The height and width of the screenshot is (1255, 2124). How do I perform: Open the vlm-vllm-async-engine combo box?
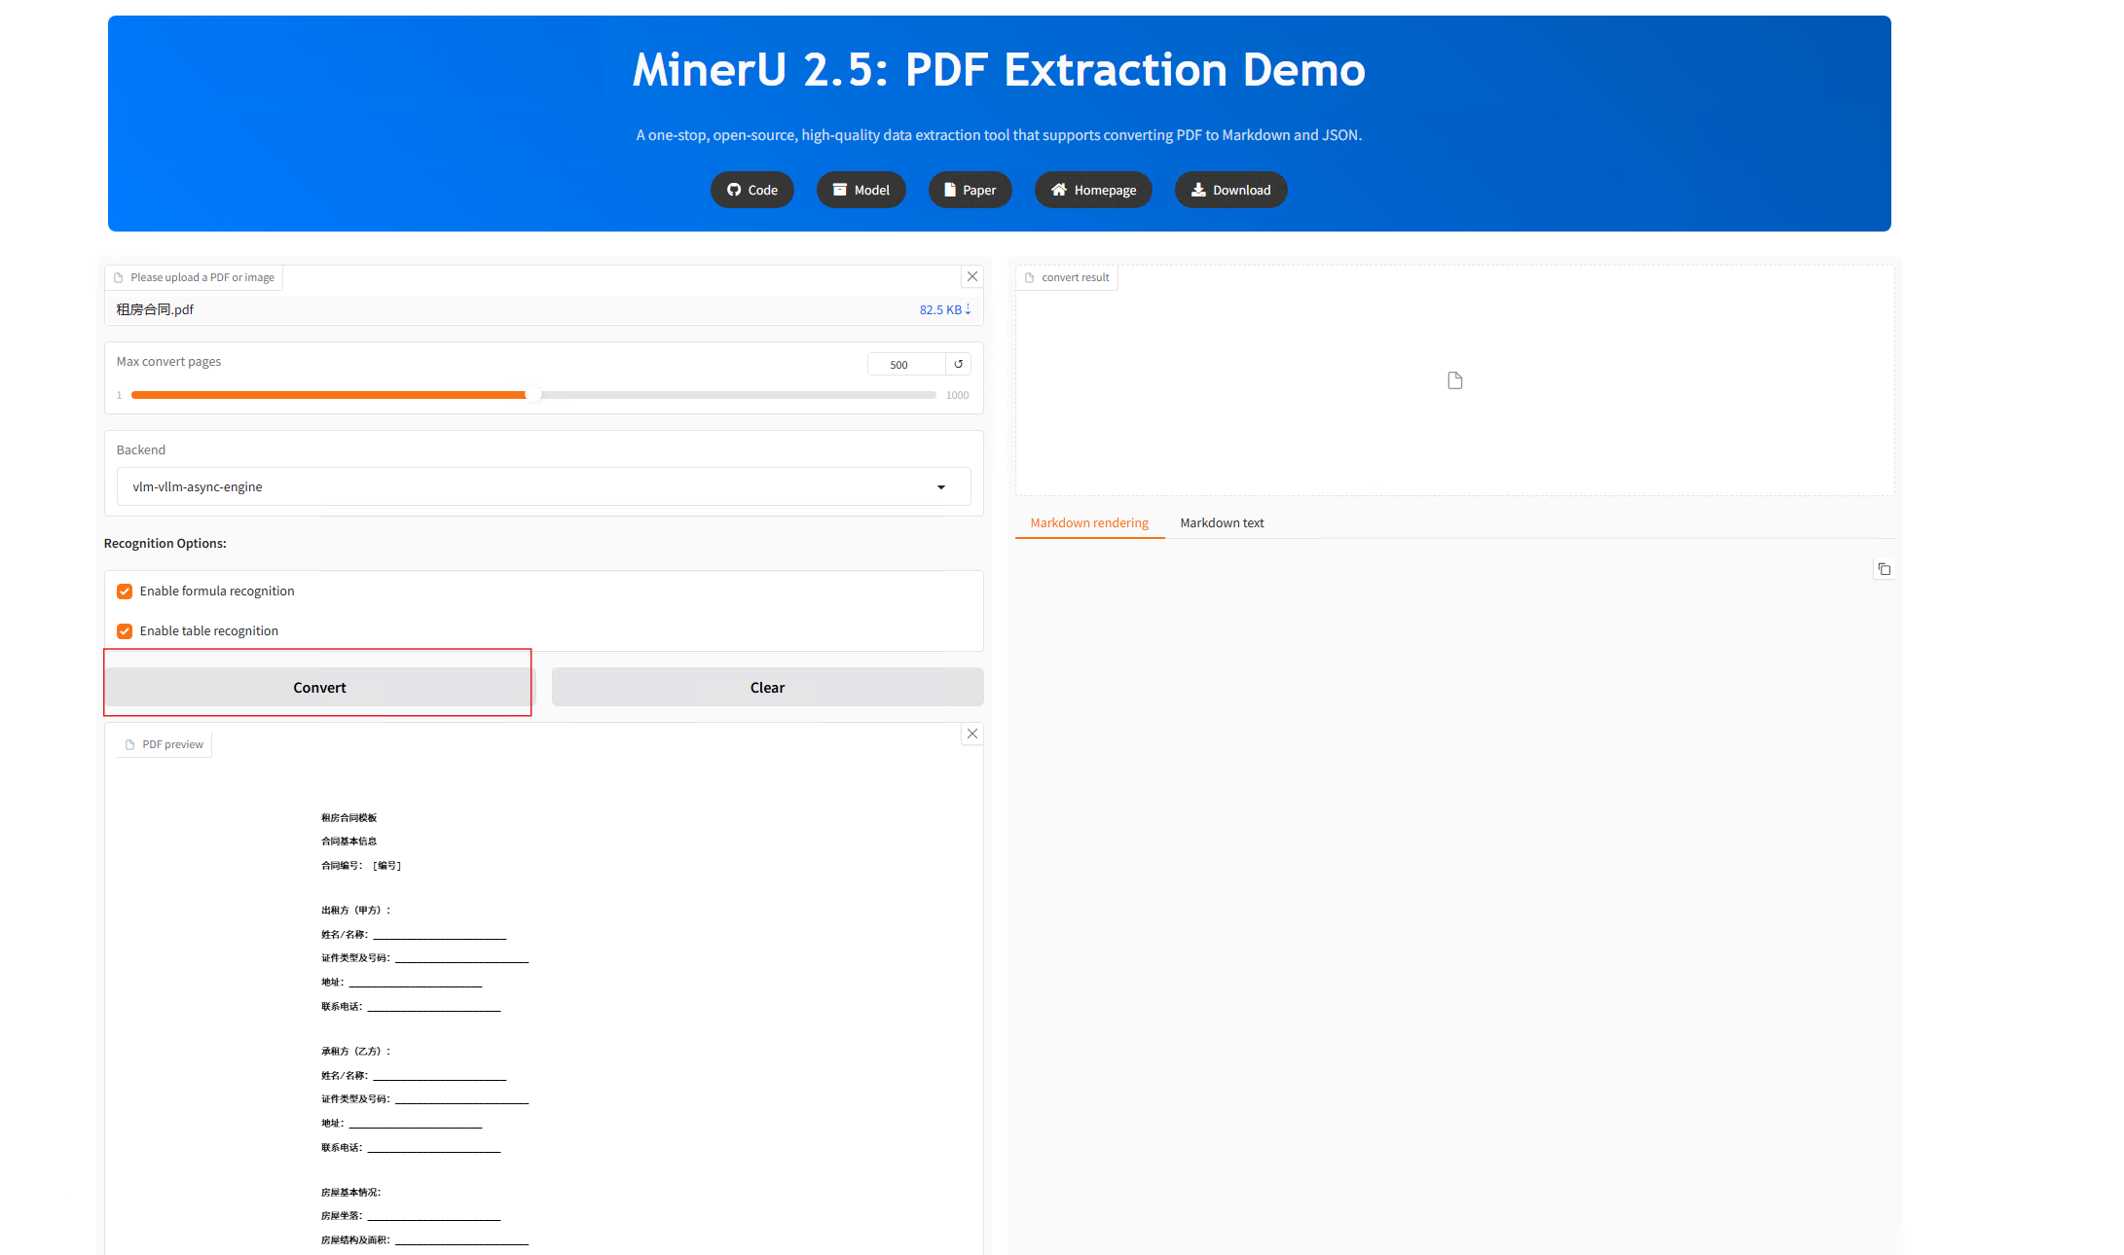tap(526, 487)
